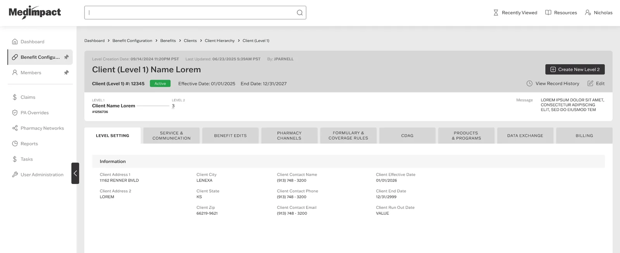Click the Edit button
620x253 pixels.
tap(596, 84)
